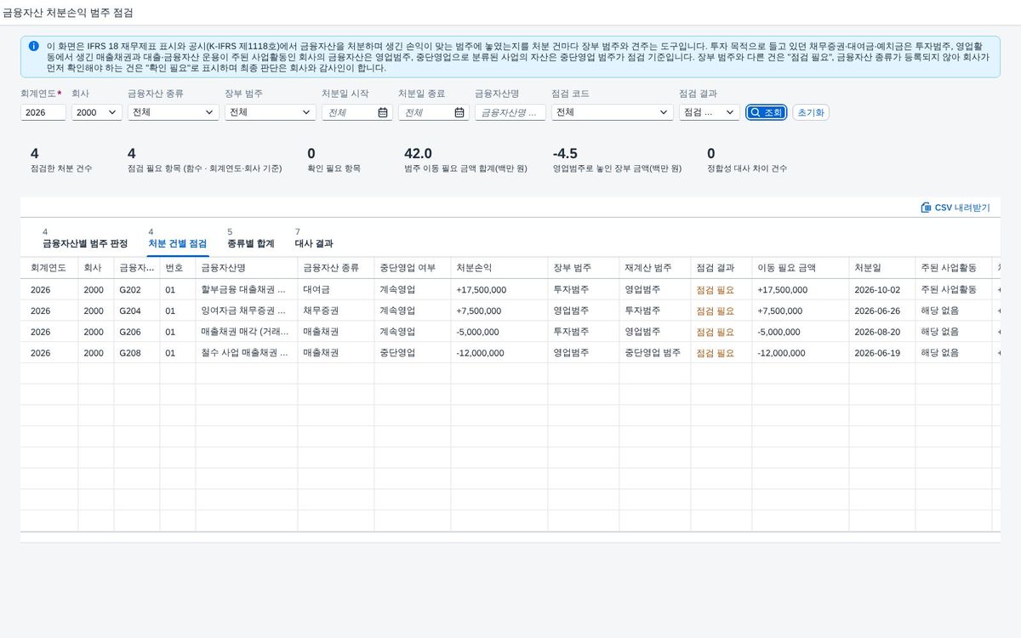This screenshot has height=638, width=1021.
Task: Select the 할부금융 대출채권 row G202
Action: (x=510, y=289)
